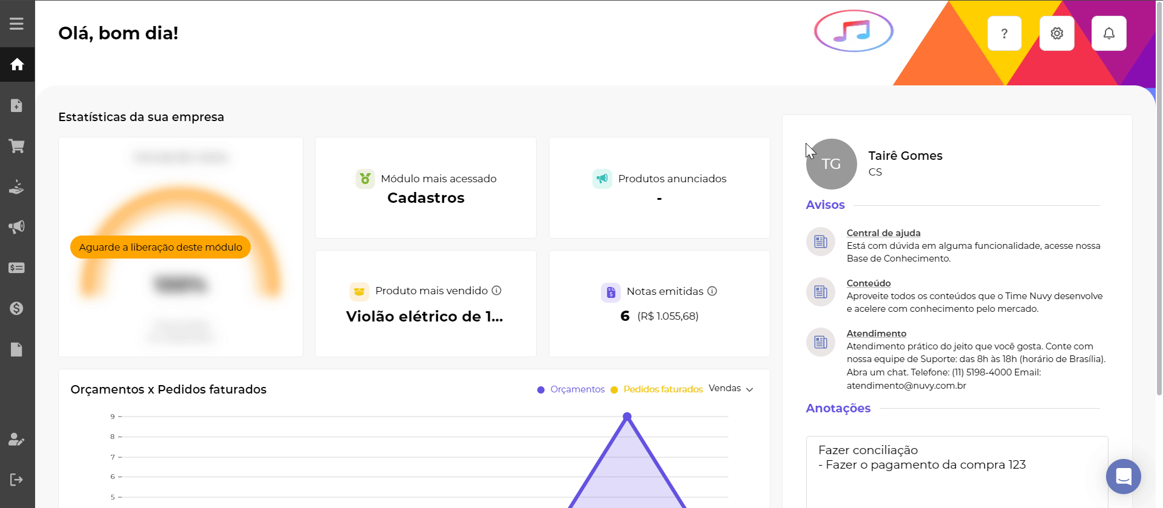Open the shopping cart sidebar module
Screen dimensions: 1163x508
17,146
